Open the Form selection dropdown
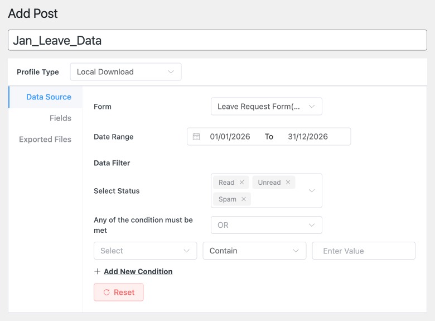The image size is (435, 321). 266,107
